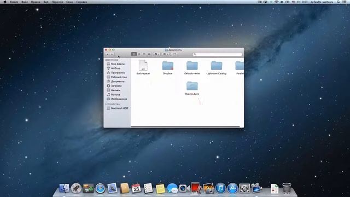Select the Яндекс.Диск folder
The image size is (350, 197).
[x=192, y=86]
